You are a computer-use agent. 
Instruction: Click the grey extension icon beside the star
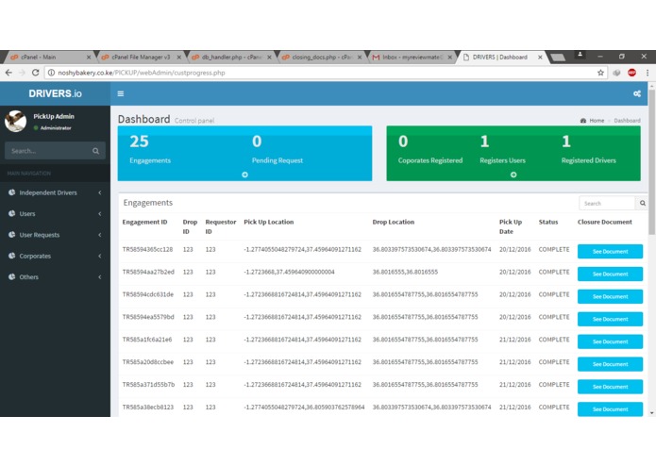point(616,73)
